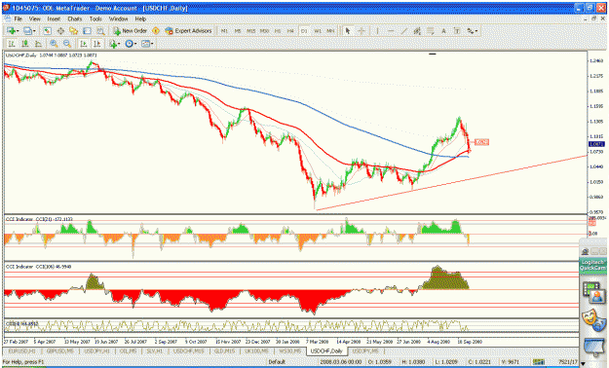Switch to the SLV,H1 chart tab
Image resolution: width=609 pixels, height=368 pixels.
155,350
